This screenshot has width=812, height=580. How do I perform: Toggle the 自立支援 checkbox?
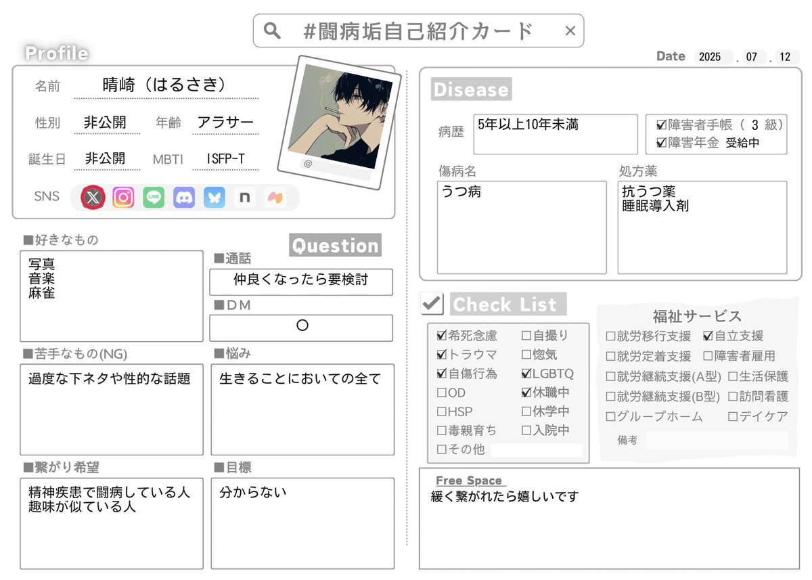(708, 336)
